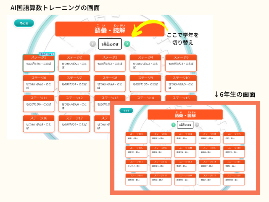This screenshot has height=202, width=269.
Task: Open the ステージ16 せつめいぶん8・ことば tile
Action: point(39,124)
